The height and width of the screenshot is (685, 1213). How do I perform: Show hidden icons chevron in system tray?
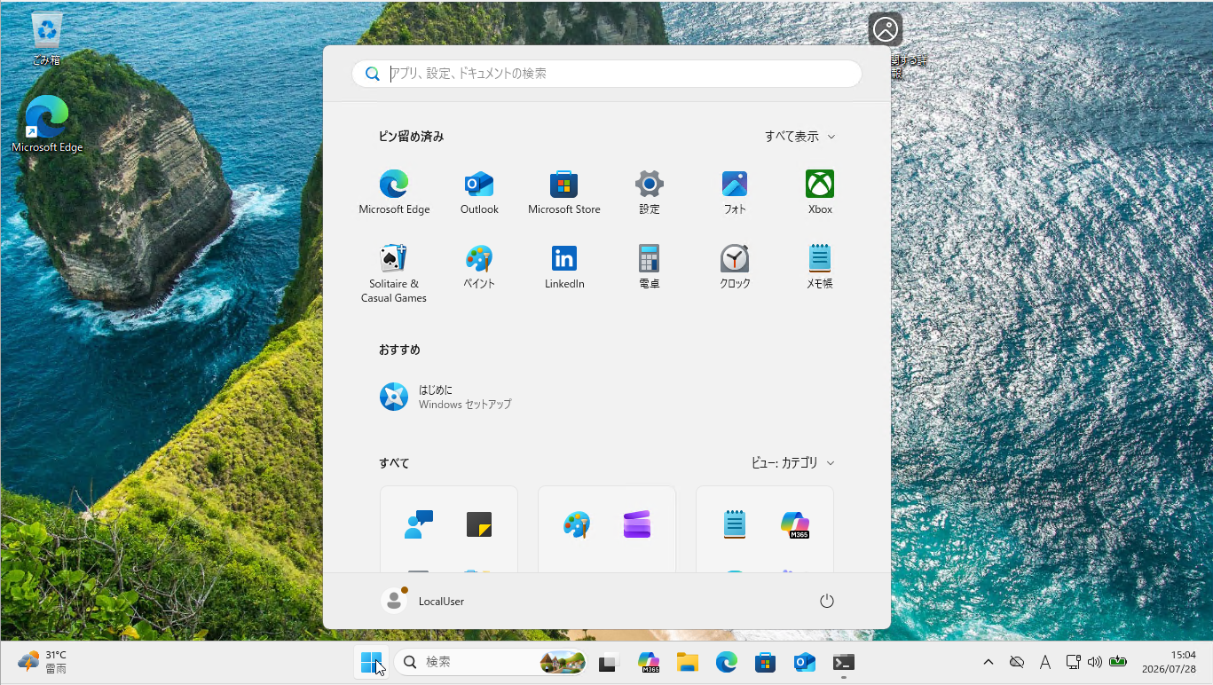coord(989,662)
